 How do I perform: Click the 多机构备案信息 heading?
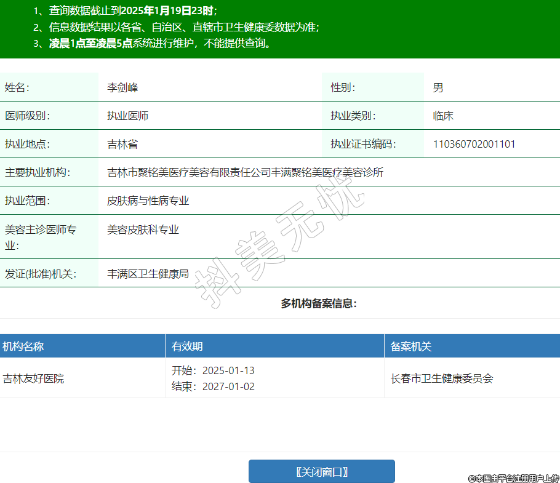(x=319, y=303)
